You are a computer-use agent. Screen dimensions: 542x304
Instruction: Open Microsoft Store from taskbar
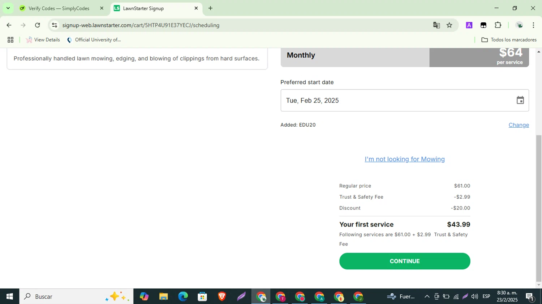[x=202, y=296]
